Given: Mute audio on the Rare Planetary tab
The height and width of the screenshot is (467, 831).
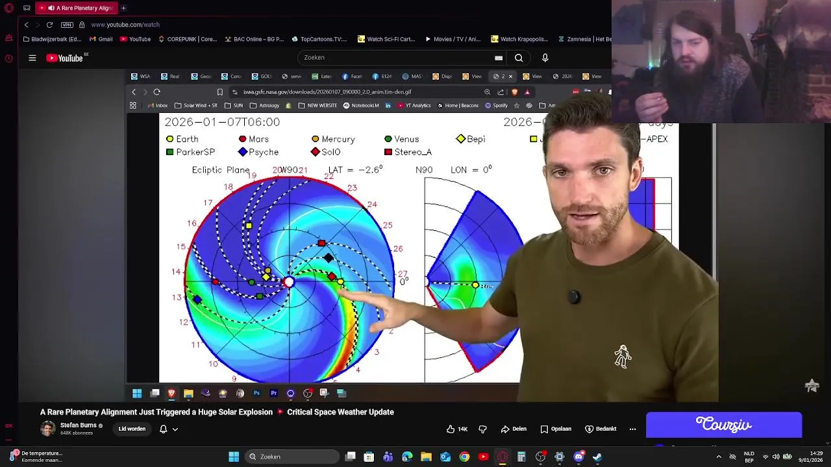Looking at the screenshot, I should point(51,8).
